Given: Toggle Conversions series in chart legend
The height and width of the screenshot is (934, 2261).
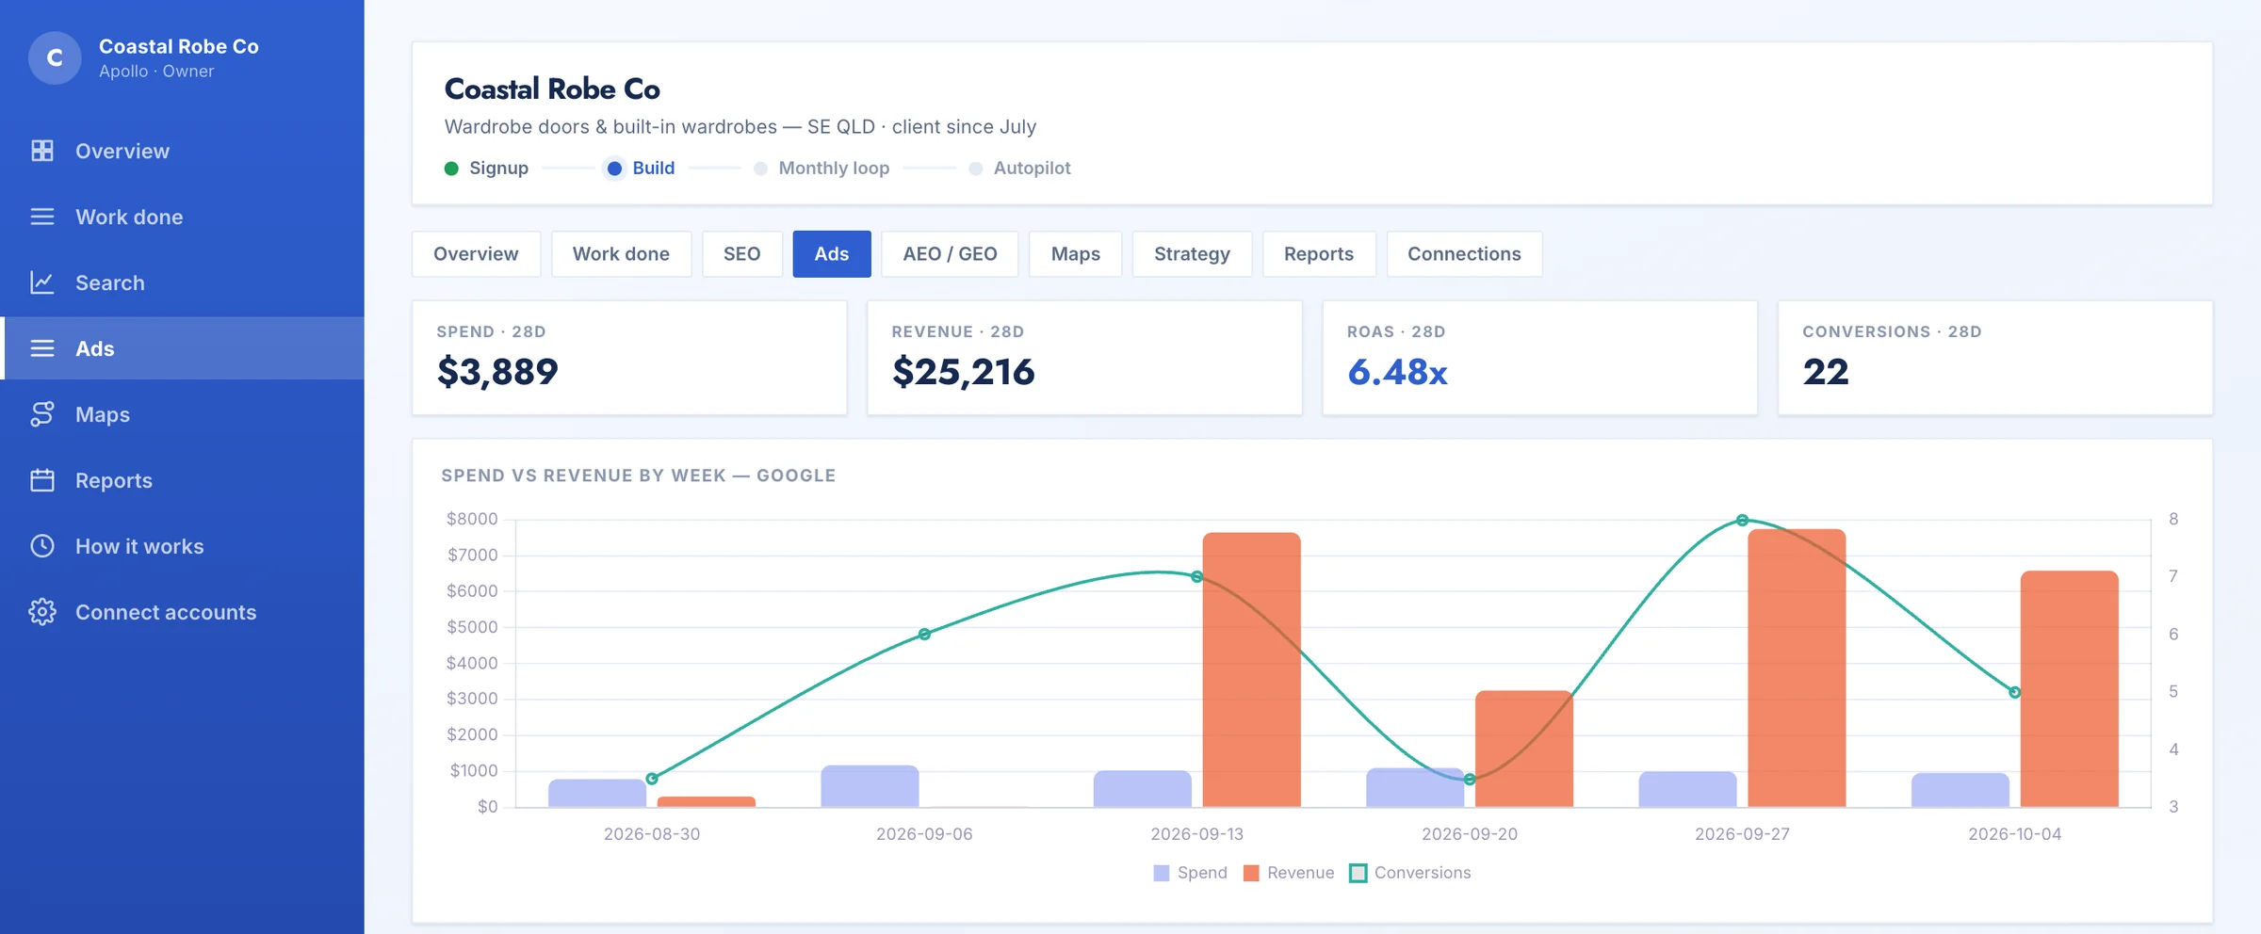Looking at the screenshot, I should [1410, 873].
